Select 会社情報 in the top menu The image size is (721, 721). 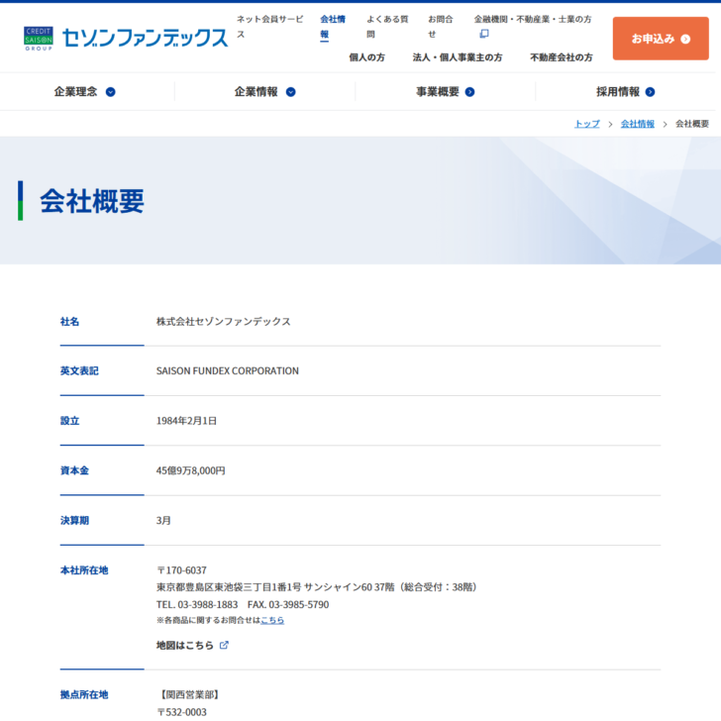click(333, 27)
